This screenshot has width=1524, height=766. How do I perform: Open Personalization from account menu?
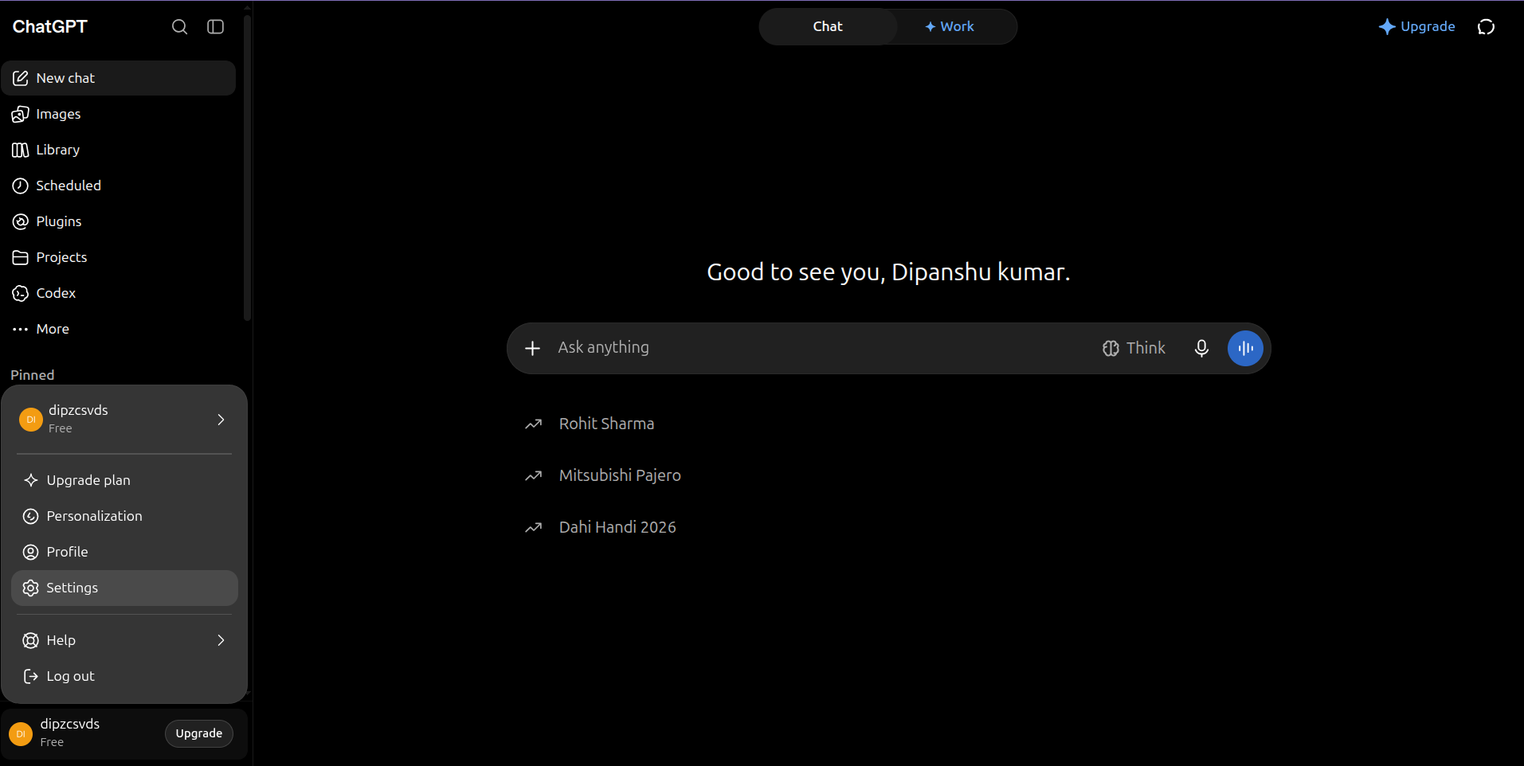point(124,516)
